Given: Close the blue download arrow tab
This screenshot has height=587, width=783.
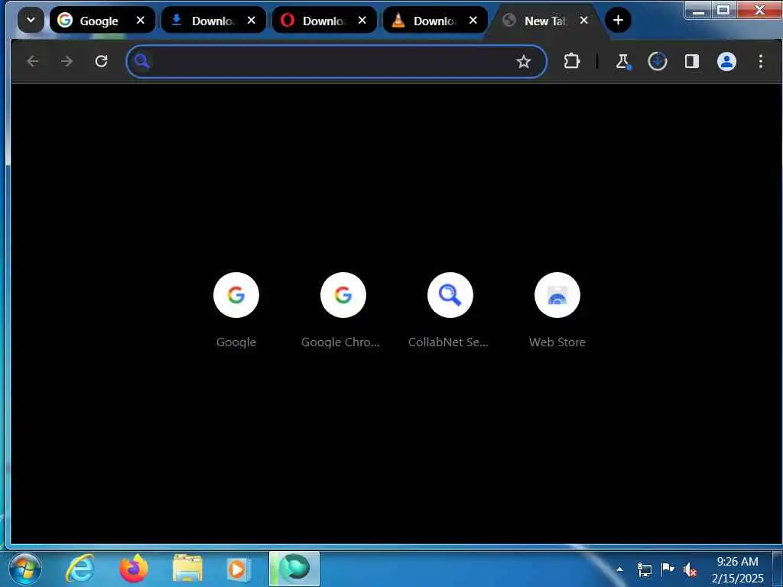Looking at the screenshot, I should (x=251, y=21).
